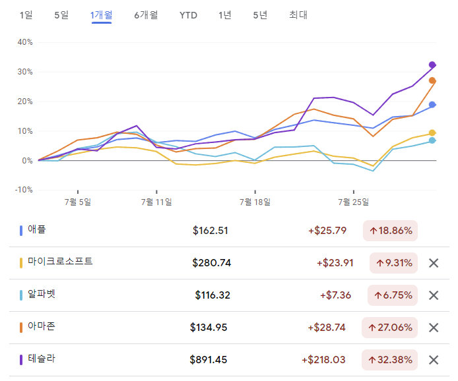458x381 pixels.
Task: Click 애플 percent change badge 18.86%
Action: pyautogui.click(x=390, y=231)
